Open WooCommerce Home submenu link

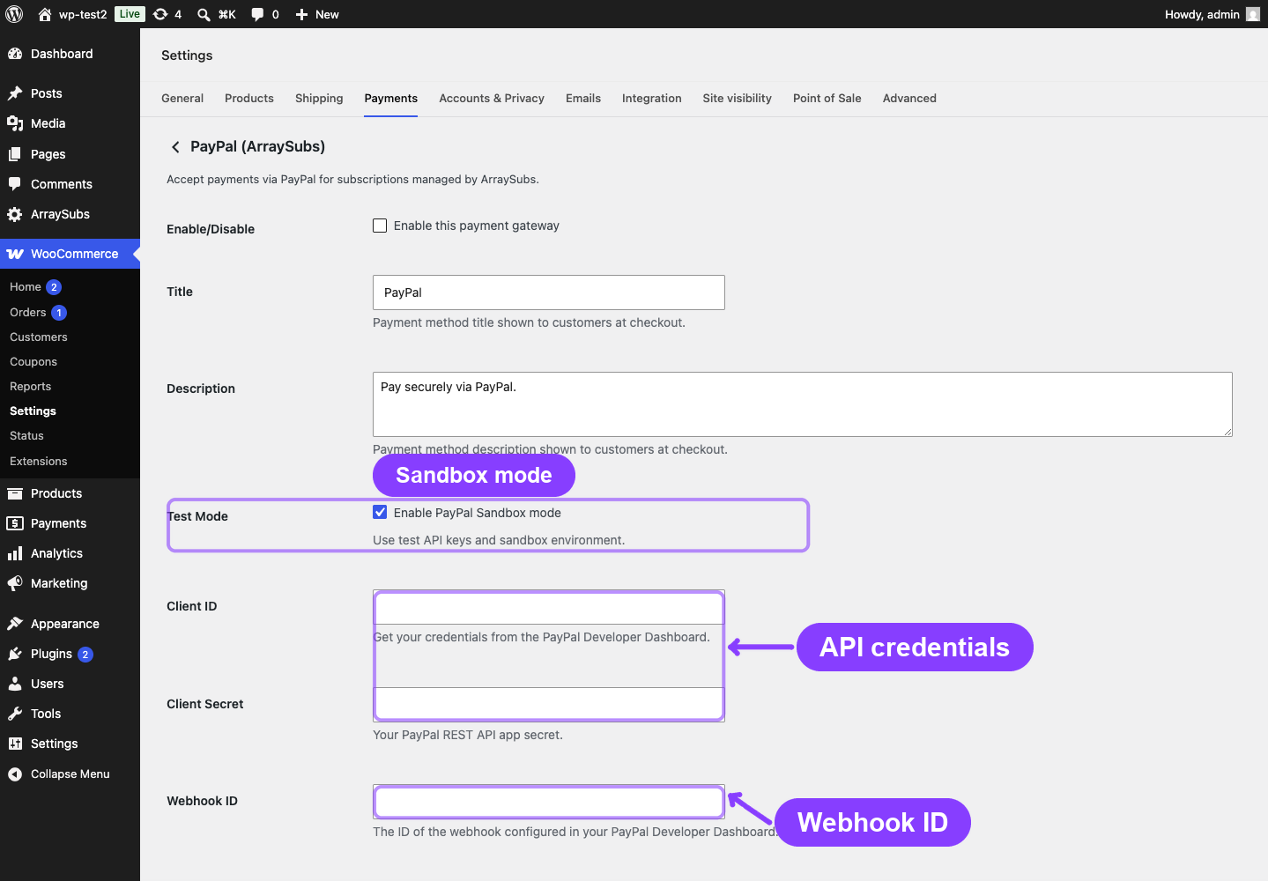[26, 287]
